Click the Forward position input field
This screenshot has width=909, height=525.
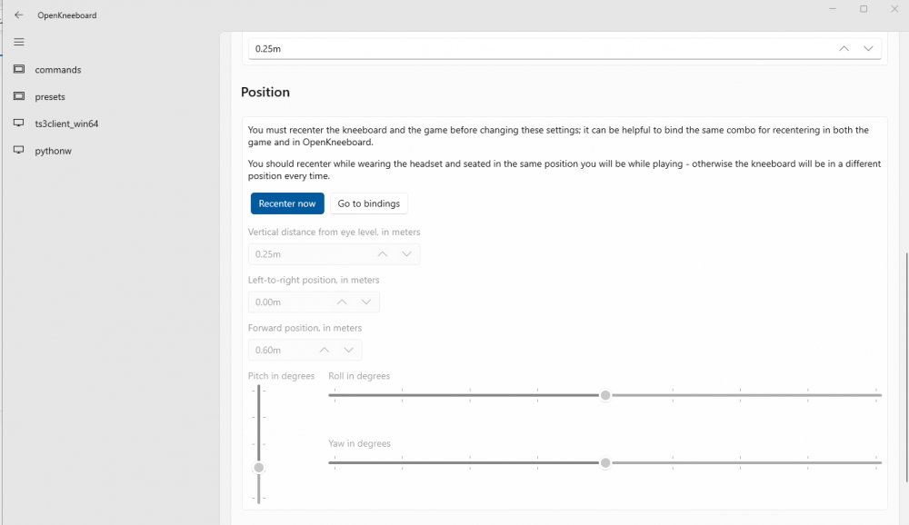pos(280,350)
